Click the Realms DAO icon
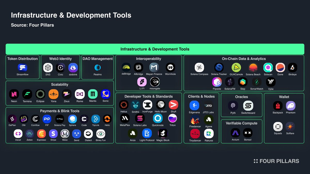Image resolution: width=310 pixels, height=174 pixels. coord(98,68)
